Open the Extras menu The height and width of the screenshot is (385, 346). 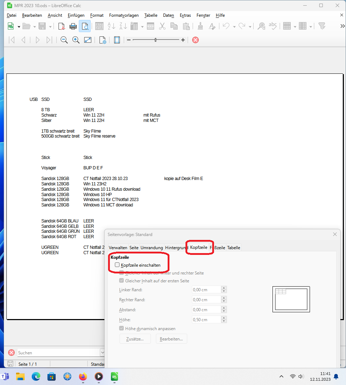[185, 15]
